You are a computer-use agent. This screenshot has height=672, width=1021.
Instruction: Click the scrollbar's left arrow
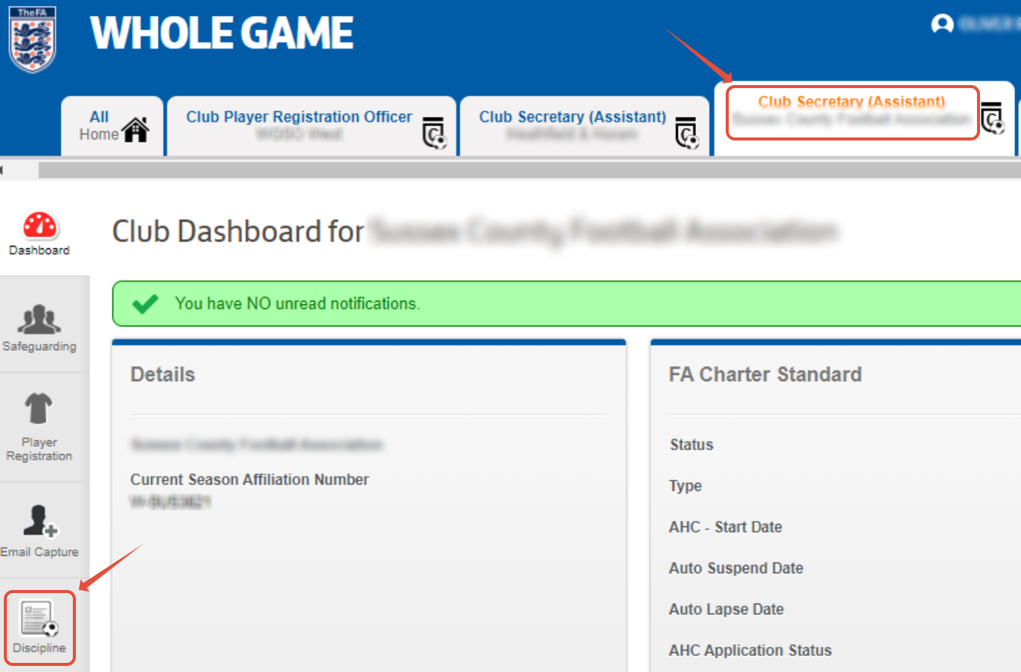(x=3, y=170)
